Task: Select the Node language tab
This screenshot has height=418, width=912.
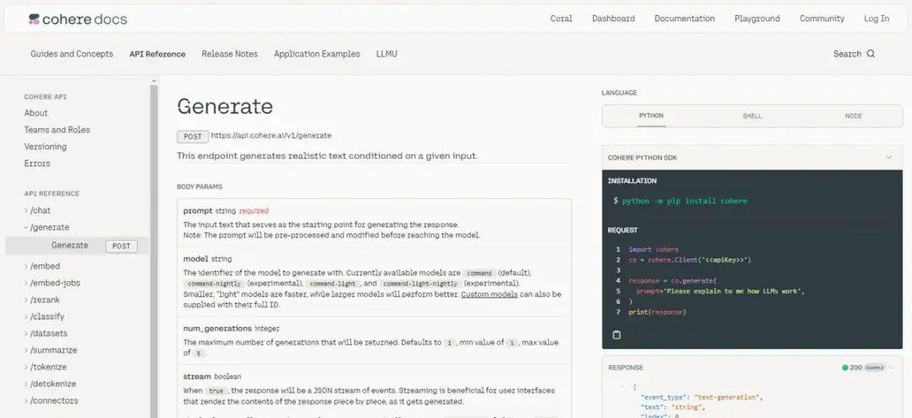Action: pyautogui.click(x=853, y=116)
